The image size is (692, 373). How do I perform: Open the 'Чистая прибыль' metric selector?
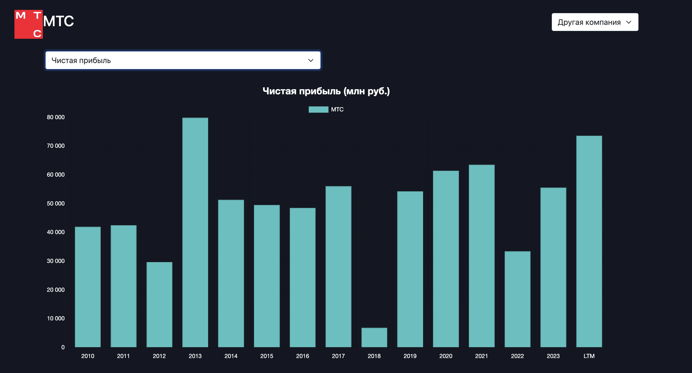point(183,60)
